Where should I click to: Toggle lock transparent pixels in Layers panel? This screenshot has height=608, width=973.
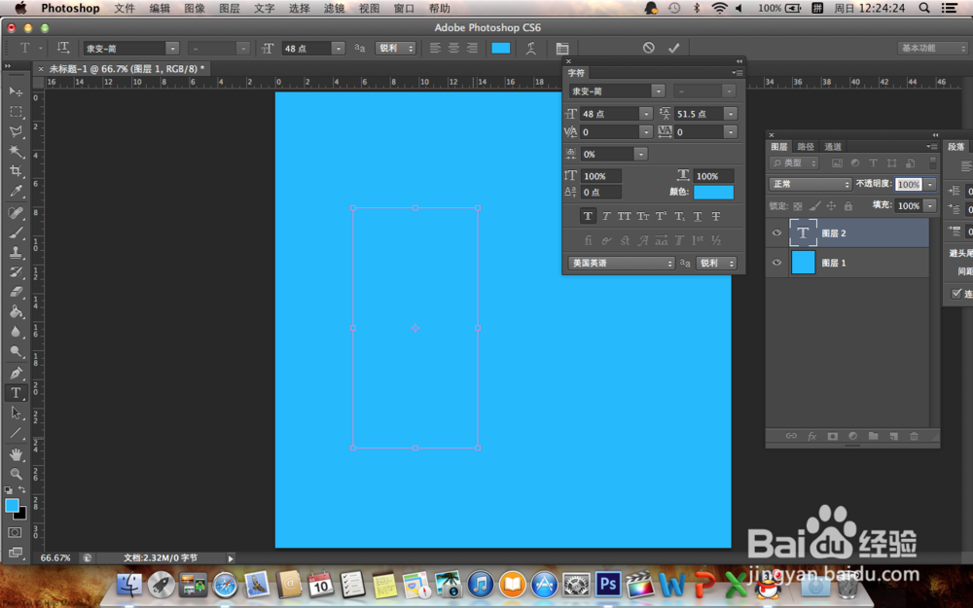(798, 206)
